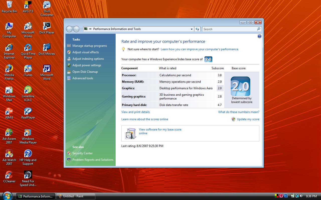
Task: Select the Graphics subscore row
Action: (173, 88)
